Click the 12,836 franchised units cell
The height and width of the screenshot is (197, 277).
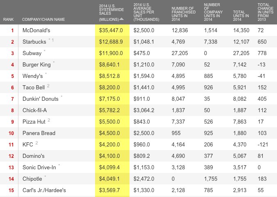click(179, 30)
